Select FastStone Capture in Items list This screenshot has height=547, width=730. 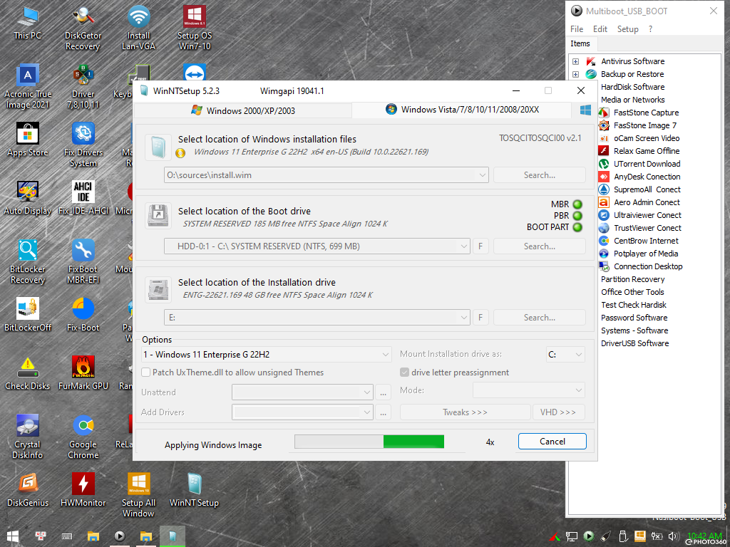(646, 113)
